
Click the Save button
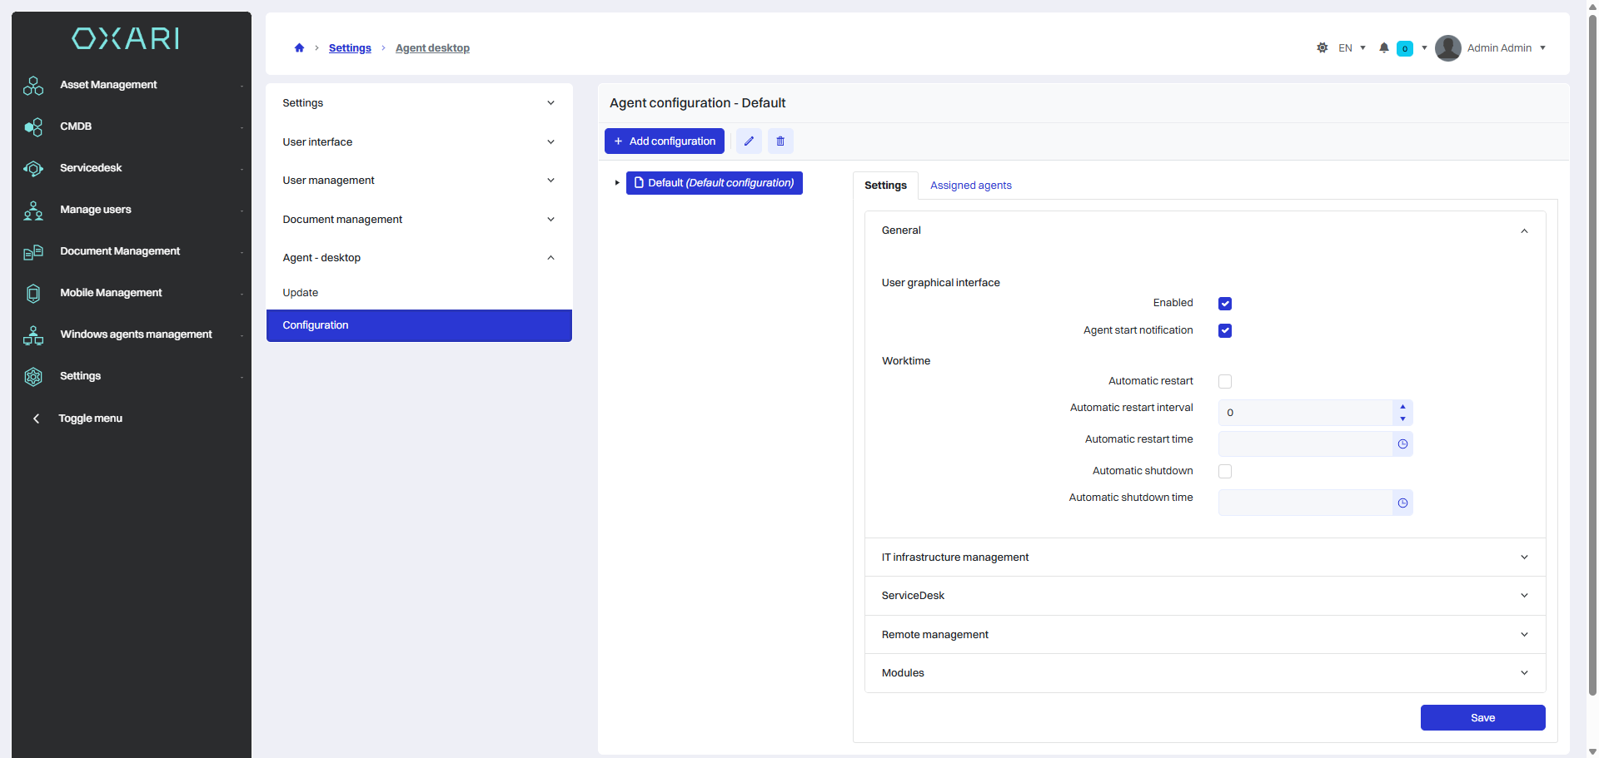click(1482, 718)
